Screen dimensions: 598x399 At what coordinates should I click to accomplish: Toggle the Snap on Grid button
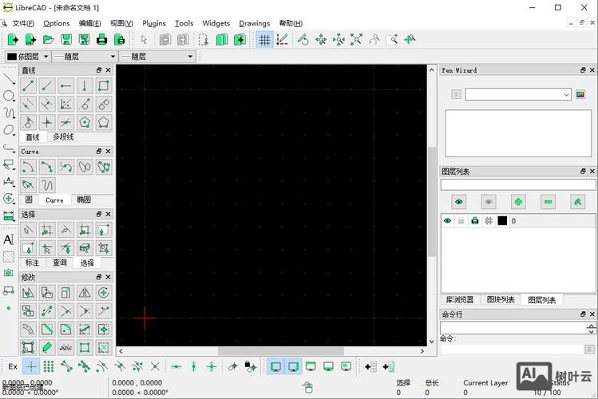pyautogui.click(x=49, y=366)
